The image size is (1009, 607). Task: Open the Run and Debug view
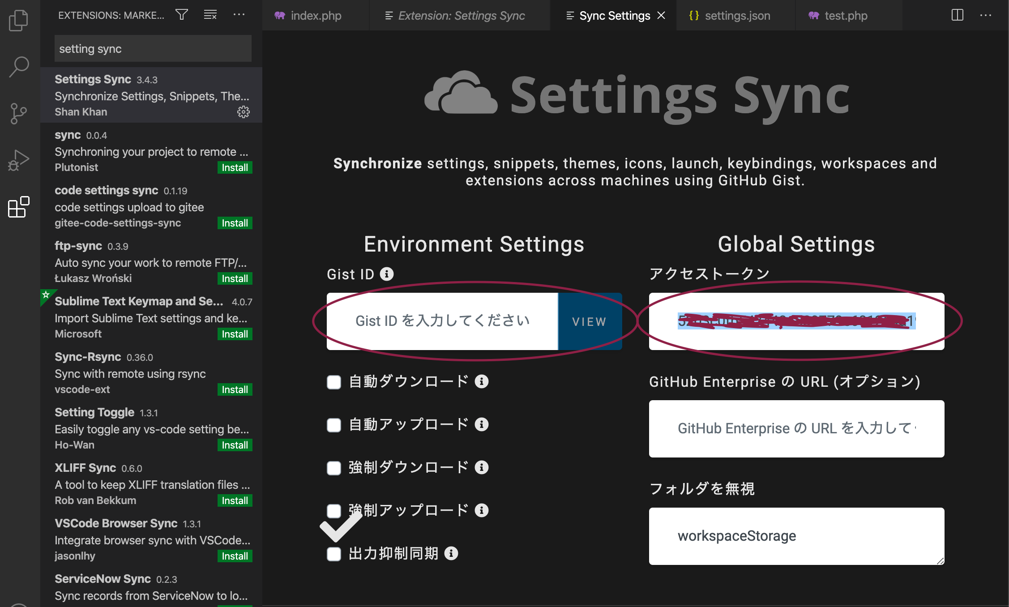pos(18,159)
